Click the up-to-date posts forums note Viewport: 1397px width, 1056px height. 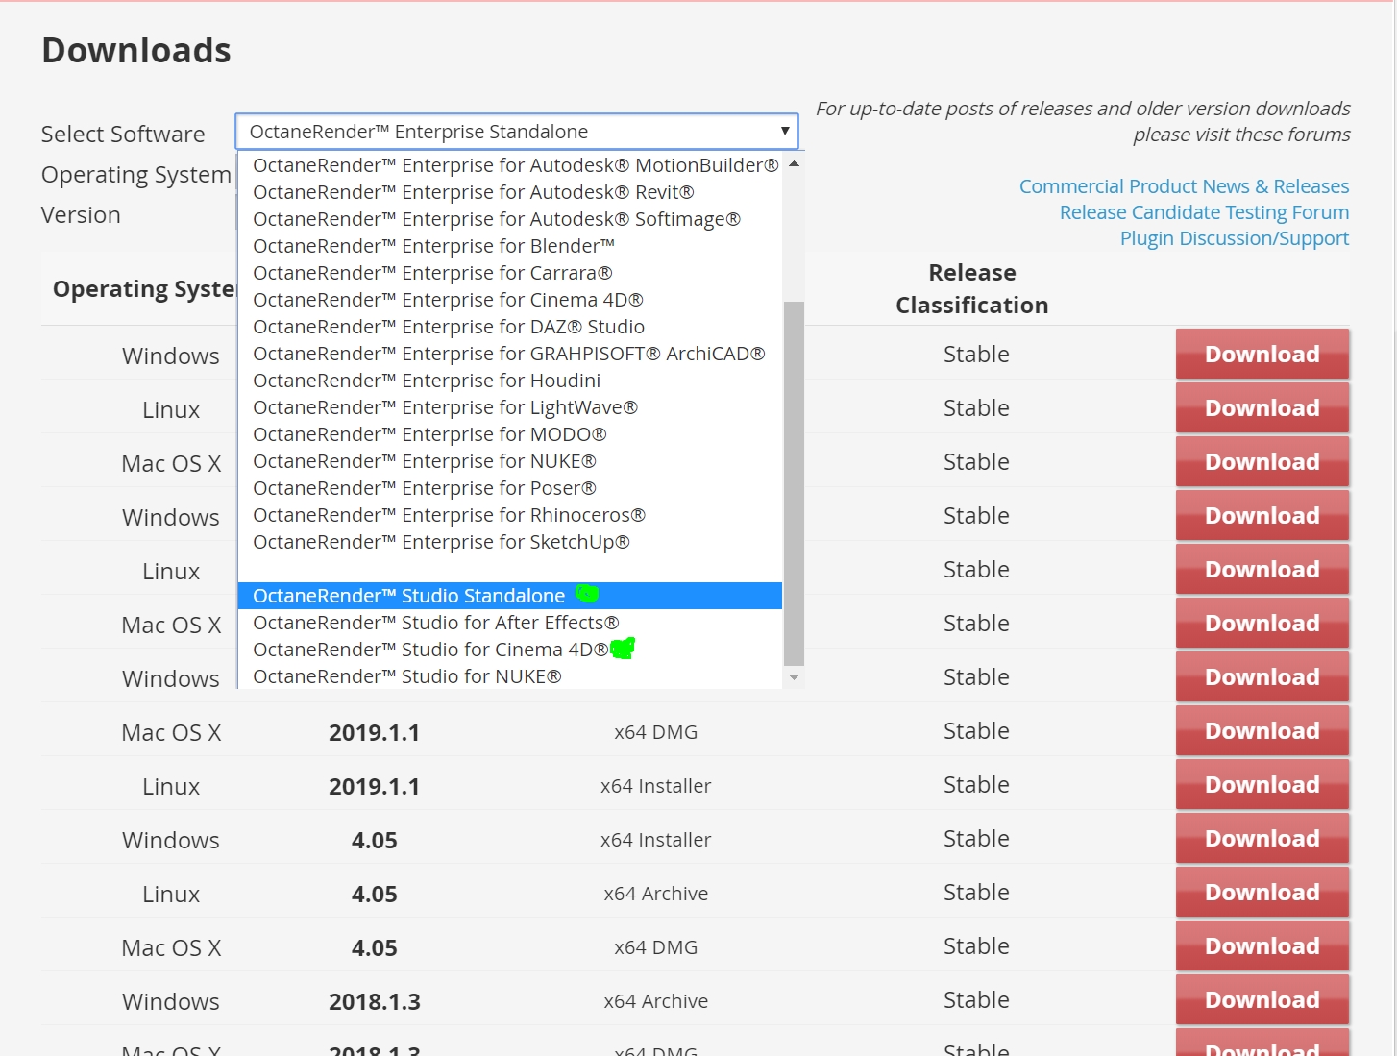click(x=1083, y=121)
